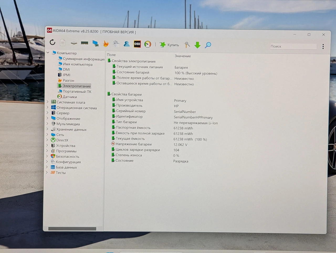Image resolution: width=336 pixels, height=253 pixels.
Task: Select the Идентификатор row
Action: coord(162,117)
